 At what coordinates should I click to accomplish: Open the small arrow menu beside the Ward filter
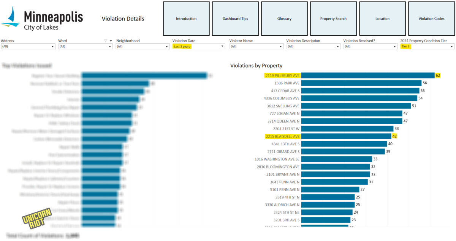click(x=111, y=41)
